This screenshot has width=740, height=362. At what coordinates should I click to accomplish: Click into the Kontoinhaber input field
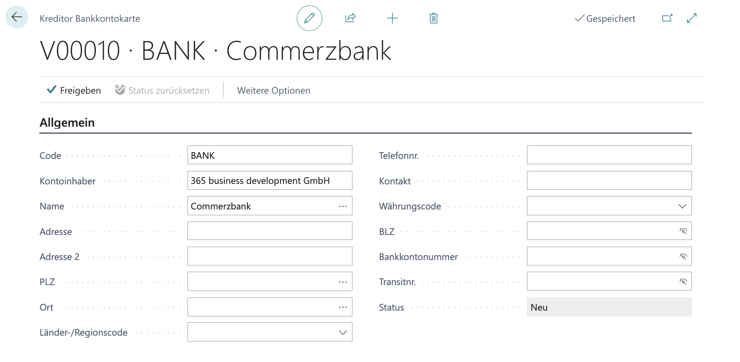[x=270, y=181]
